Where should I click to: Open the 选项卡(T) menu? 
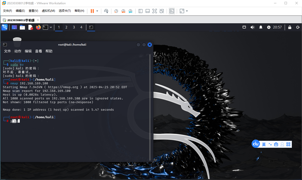pyautogui.click(x=65, y=11)
